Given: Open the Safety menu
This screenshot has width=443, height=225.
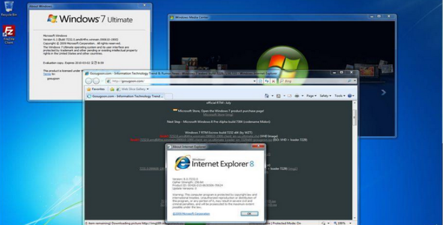Looking at the screenshot, I should (x=325, y=96).
